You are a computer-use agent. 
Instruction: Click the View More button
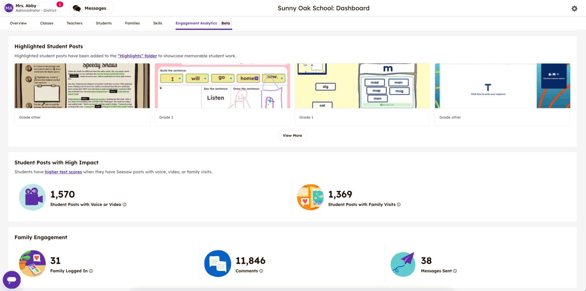point(292,135)
